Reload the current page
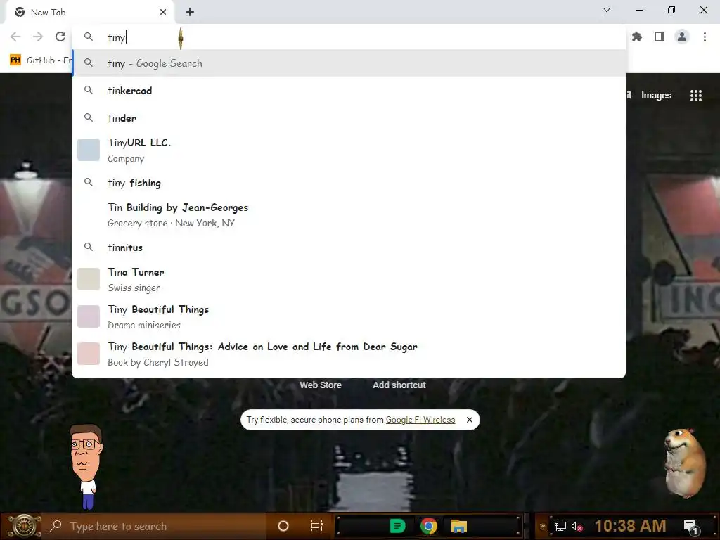Viewport: 720px width, 540px height. tap(60, 37)
